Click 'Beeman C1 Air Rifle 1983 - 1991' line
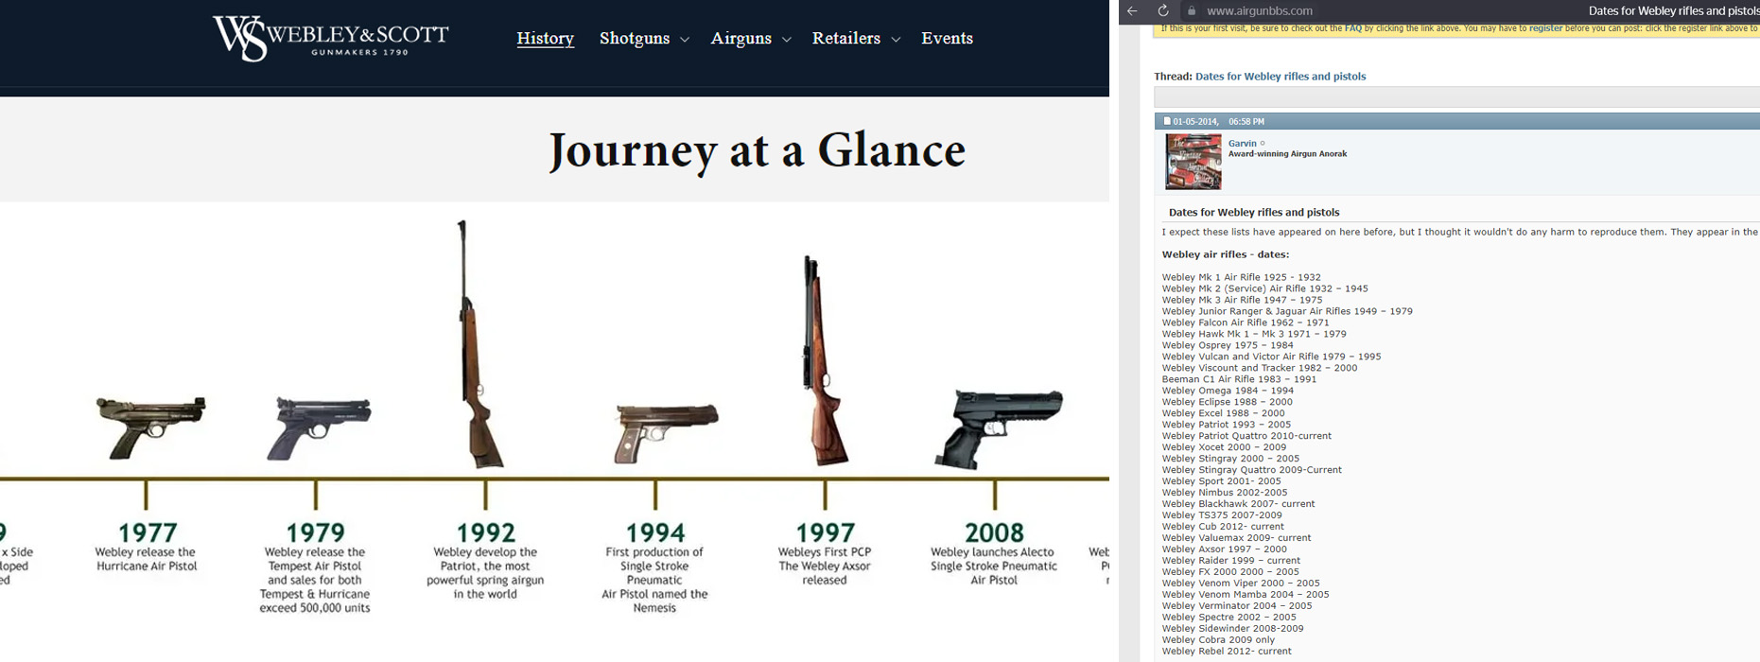1760x662 pixels. (x=1239, y=379)
